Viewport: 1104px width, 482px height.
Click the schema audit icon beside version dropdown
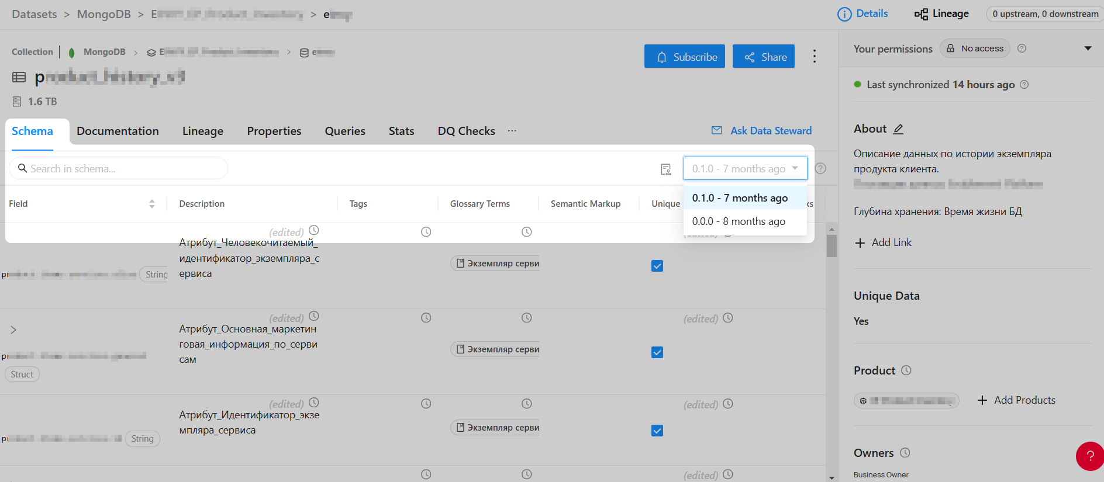pyautogui.click(x=665, y=169)
